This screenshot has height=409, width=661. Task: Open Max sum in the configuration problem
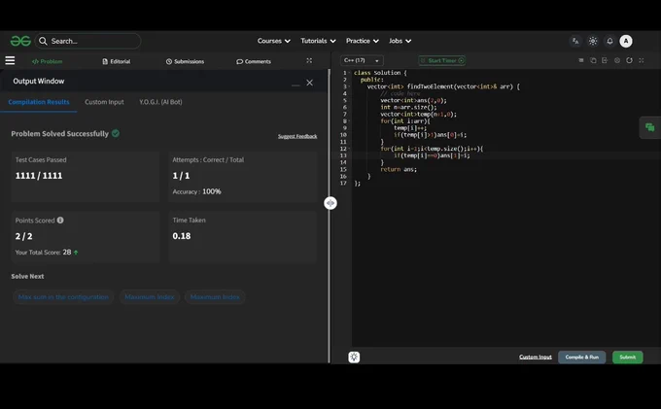tap(63, 297)
